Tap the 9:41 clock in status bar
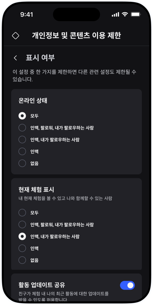153x305 pixels. 27,14
